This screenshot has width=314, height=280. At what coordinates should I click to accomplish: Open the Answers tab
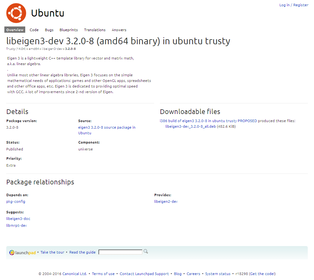click(x=119, y=30)
